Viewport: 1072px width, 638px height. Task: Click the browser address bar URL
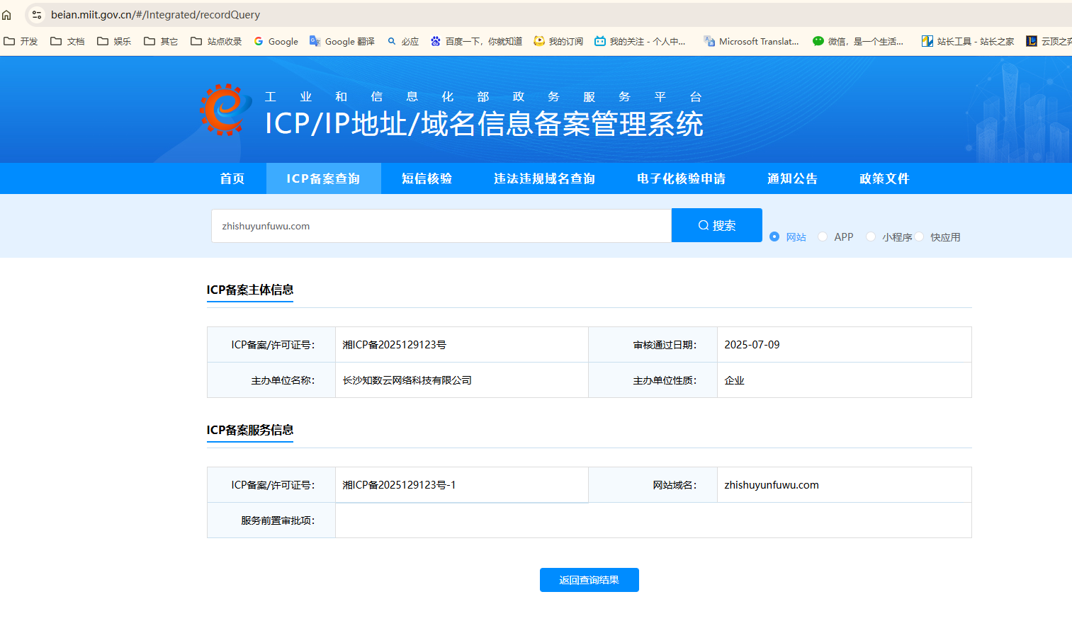[x=155, y=15]
